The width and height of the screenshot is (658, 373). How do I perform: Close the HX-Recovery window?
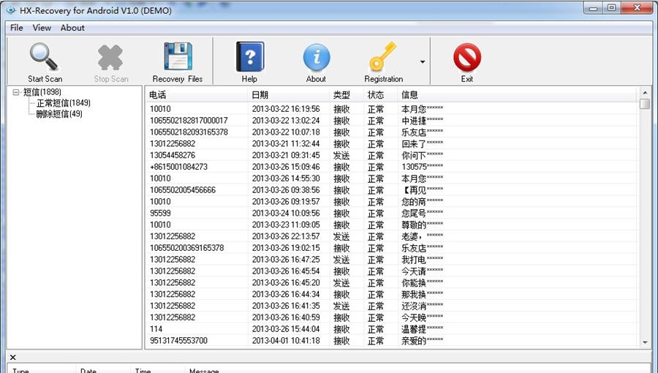click(x=637, y=7)
